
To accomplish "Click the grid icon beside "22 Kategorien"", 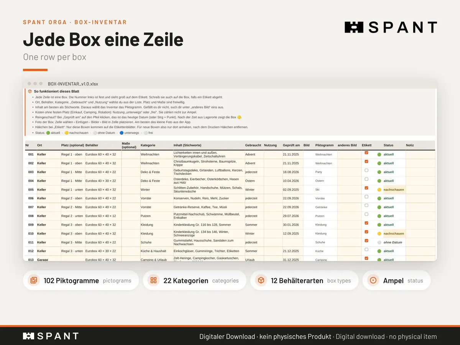I will coord(153,281).
